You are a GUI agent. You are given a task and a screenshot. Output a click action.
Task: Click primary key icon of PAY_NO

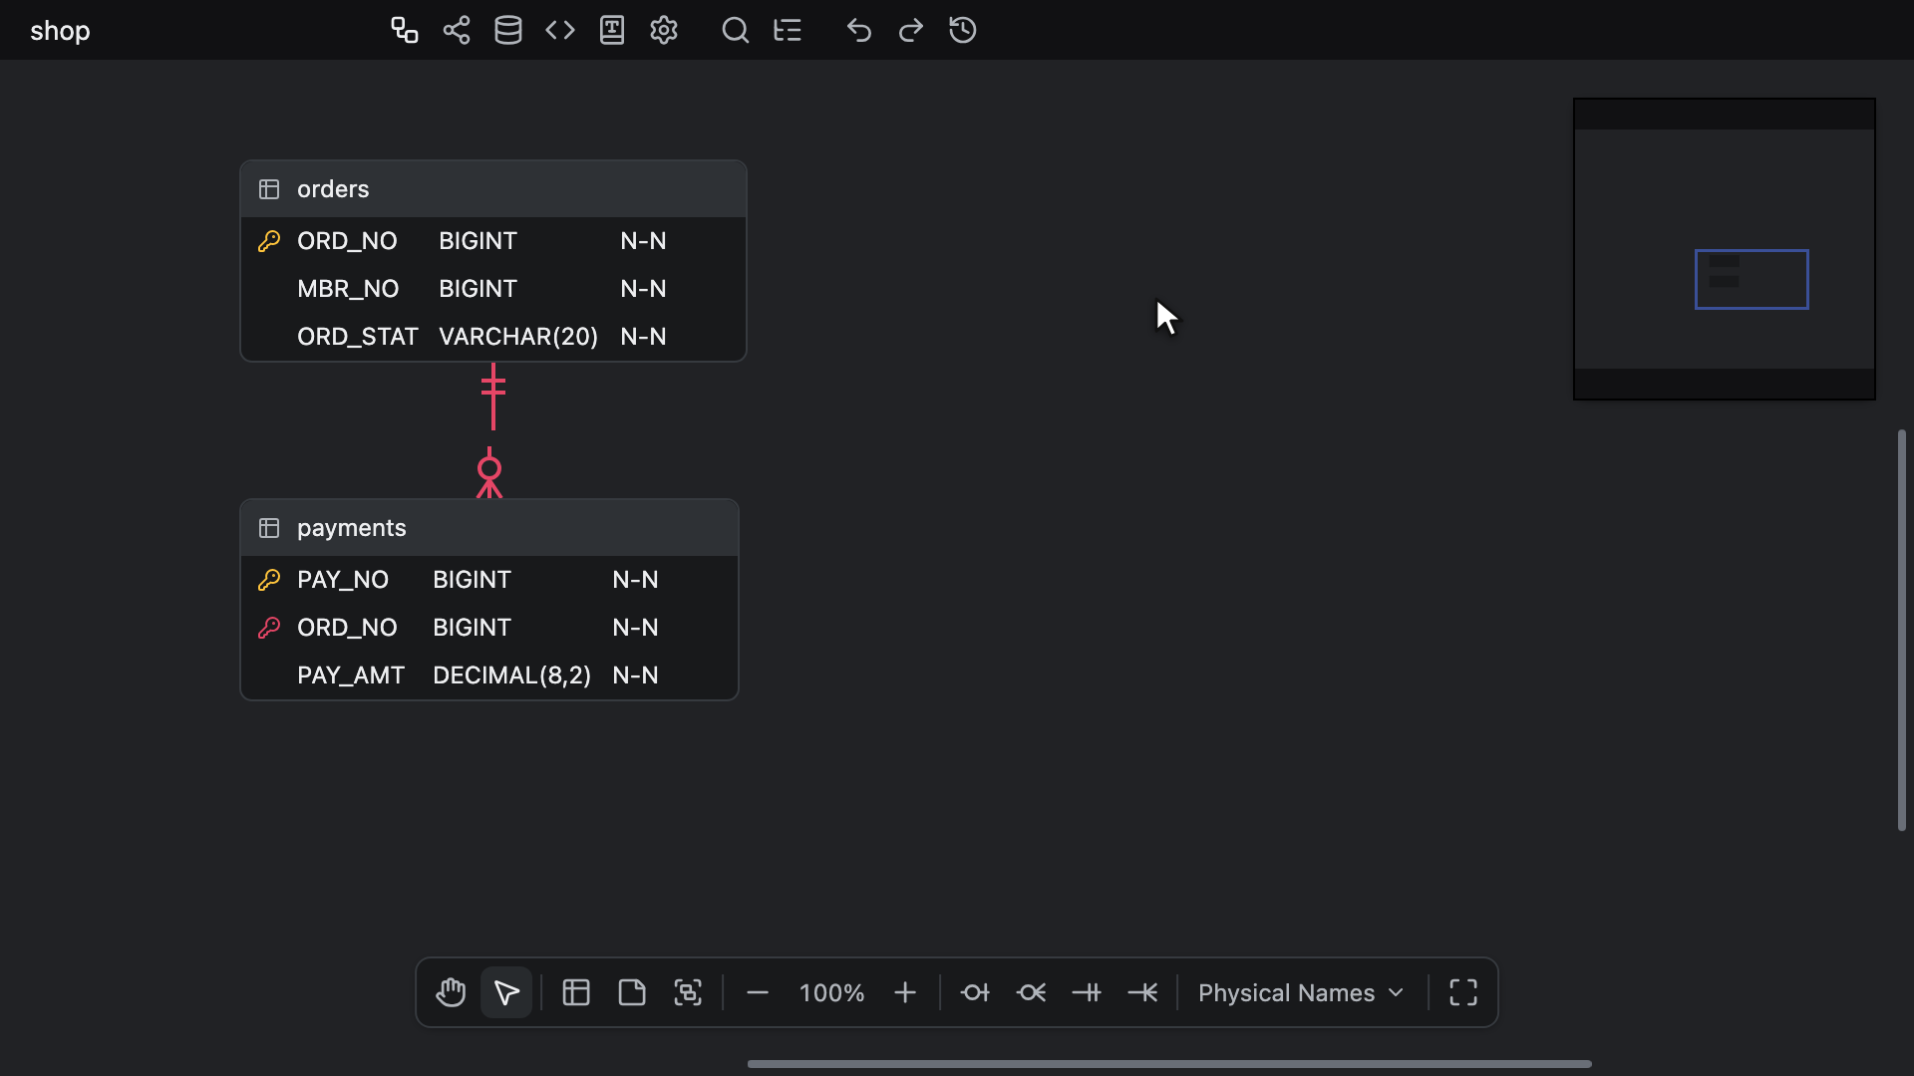[x=269, y=580]
